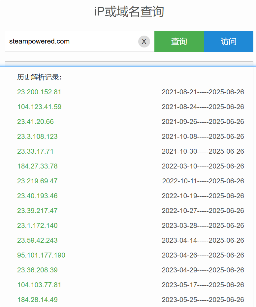Click the 23.219.69.47 link
256x307 pixels.
[37, 181]
